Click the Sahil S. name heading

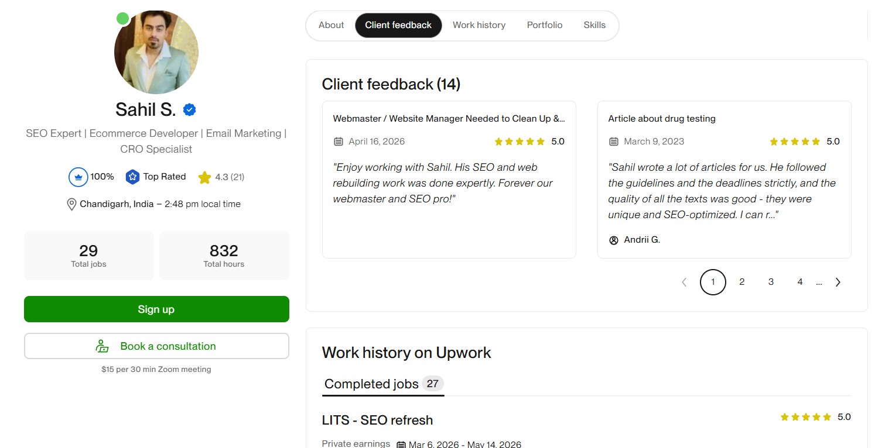146,109
